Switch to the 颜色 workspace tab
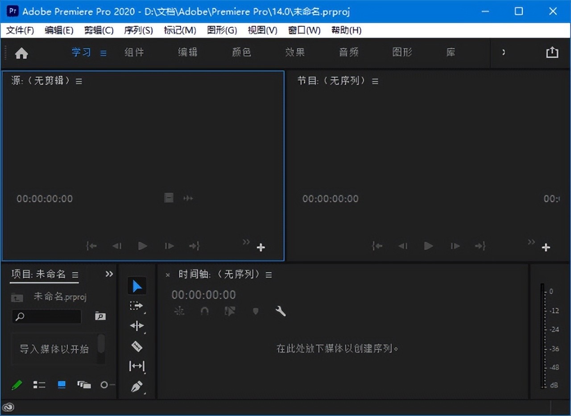The image size is (571, 416). point(241,52)
